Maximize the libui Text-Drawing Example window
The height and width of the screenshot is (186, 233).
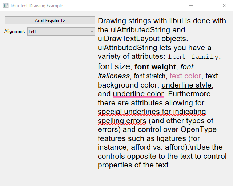coord(208,6)
